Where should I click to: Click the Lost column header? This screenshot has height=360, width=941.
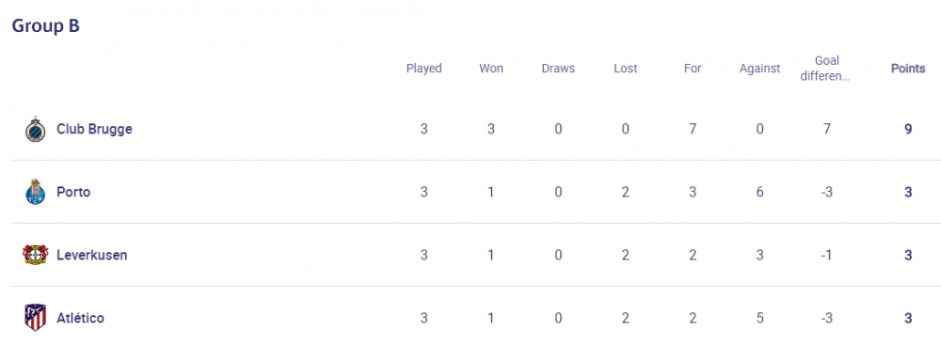click(x=626, y=69)
